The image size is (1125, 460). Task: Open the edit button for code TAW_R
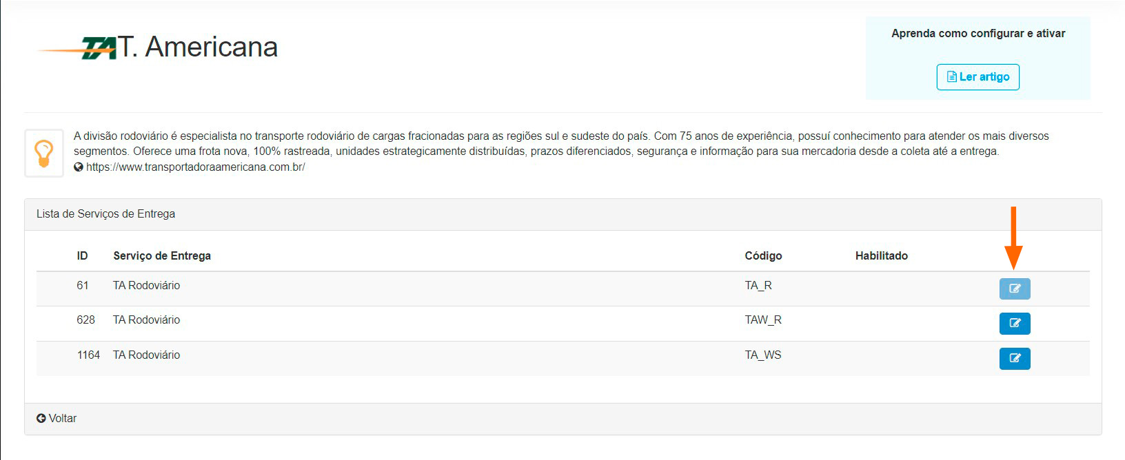(1014, 323)
